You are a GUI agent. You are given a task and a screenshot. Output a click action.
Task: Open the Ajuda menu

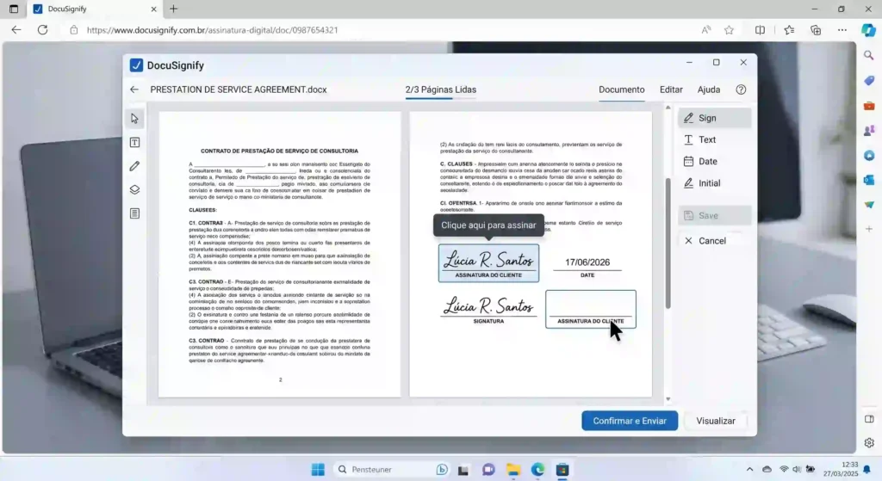click(x=709, y=89)
